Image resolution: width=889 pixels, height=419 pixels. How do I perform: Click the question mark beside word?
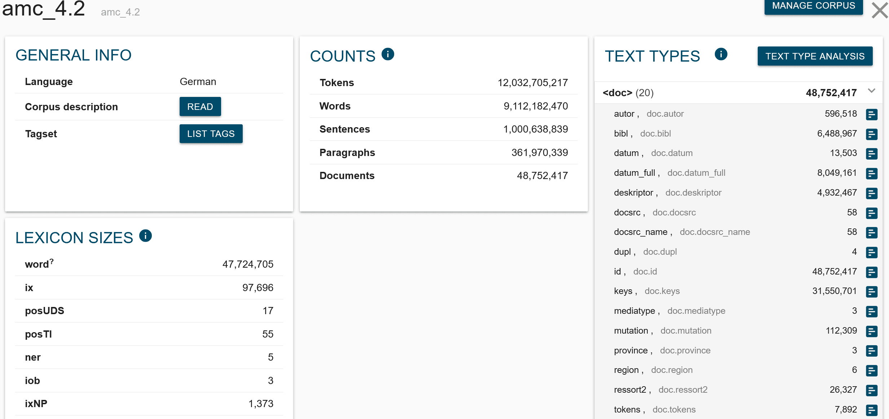[52, 261]
